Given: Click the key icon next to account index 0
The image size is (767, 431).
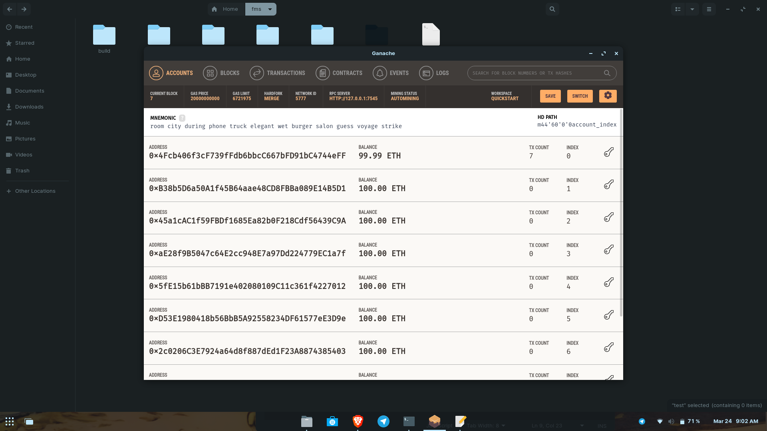Looking at the screenshot, I should click(x=608, y=152).
